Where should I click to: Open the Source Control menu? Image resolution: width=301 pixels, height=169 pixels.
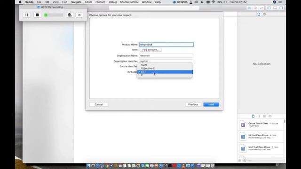(129, 2)
